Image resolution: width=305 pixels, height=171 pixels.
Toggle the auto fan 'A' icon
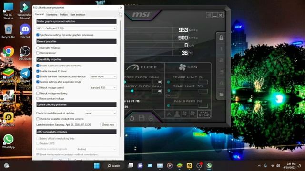pos(169,114)
